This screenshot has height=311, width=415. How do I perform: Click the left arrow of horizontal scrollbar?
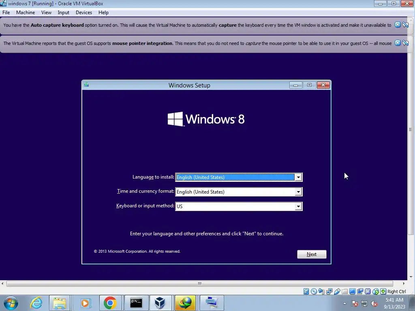tap(3, 283)
